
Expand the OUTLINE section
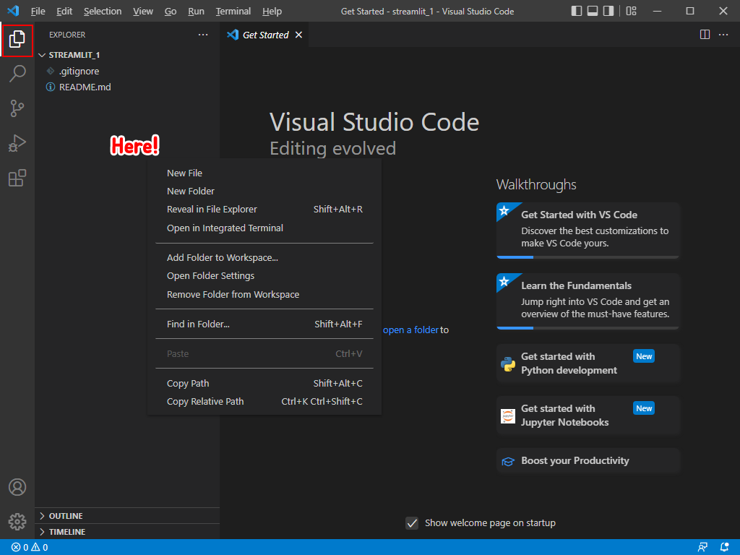127,516
